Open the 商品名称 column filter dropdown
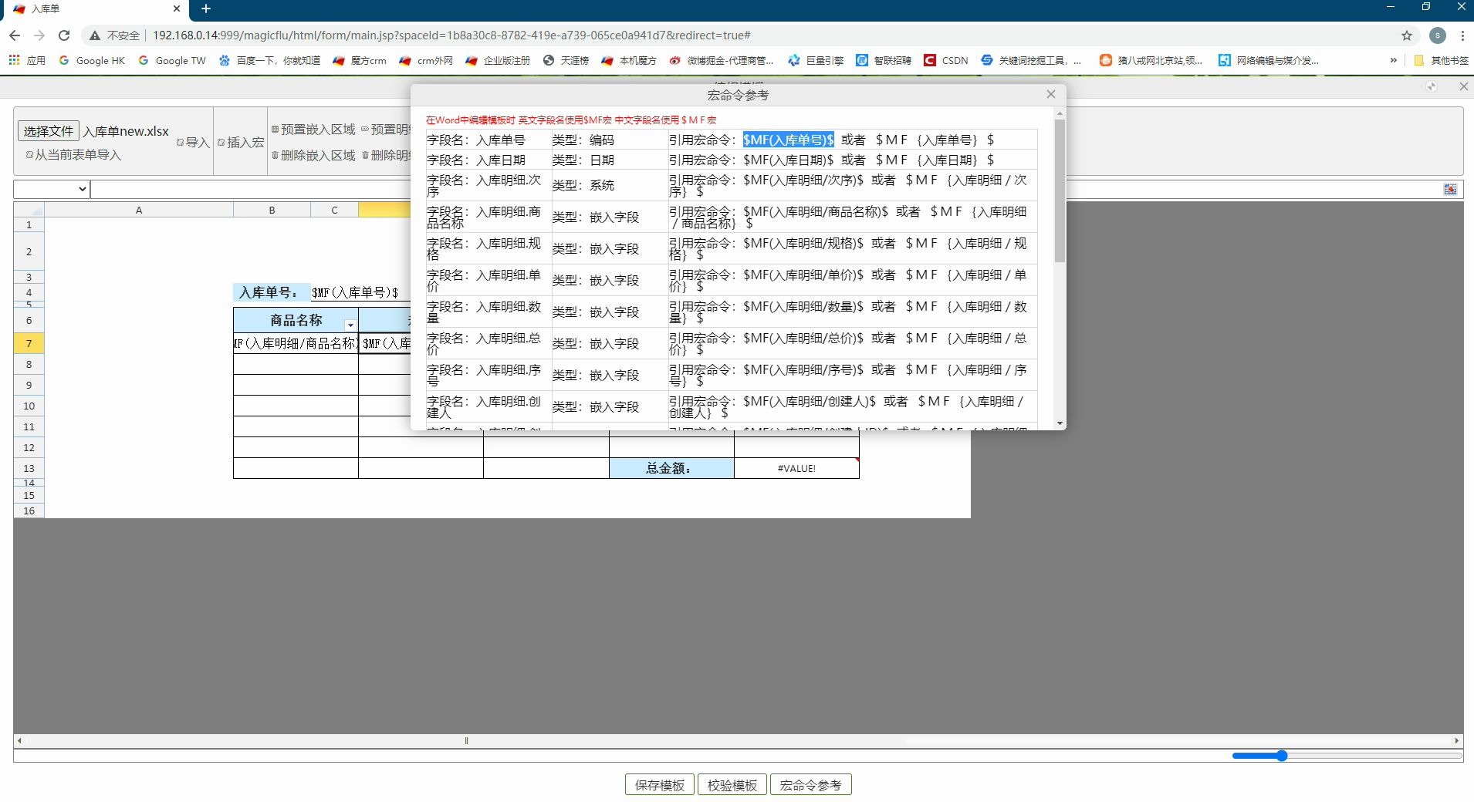Screen dimensions: 1474x802 (350, 325)
